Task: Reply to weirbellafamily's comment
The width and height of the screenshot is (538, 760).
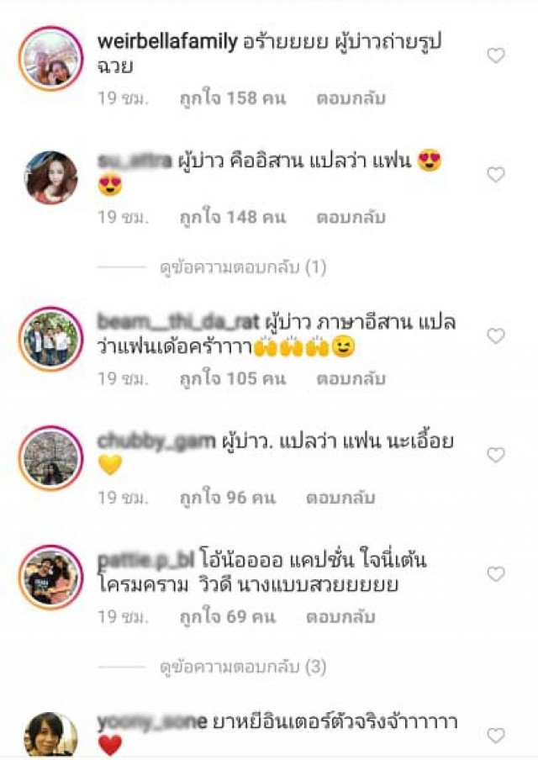Action: point(351,98)
